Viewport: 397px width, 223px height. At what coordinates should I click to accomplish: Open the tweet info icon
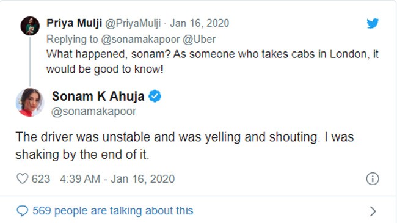coord(373,178)
